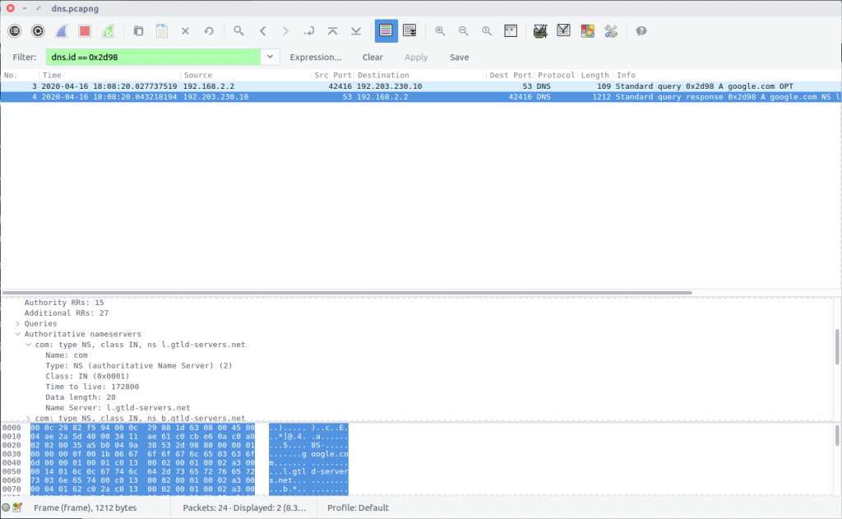Select packet 4 query response row

420,97
